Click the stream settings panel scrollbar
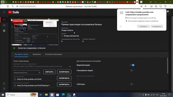Screen dimensions: 173x97 click(x=168, y=65)
